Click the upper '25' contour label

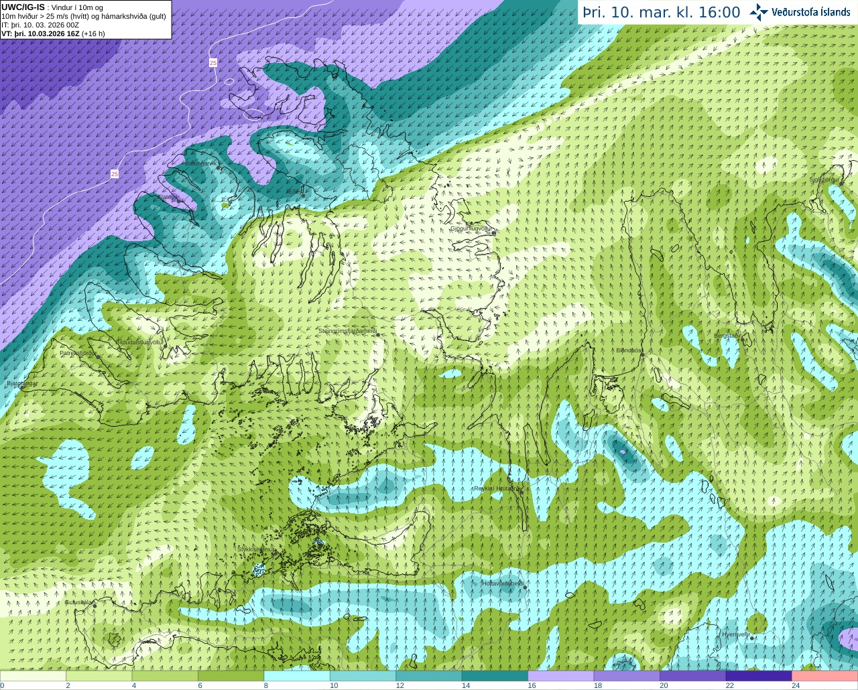(212, 62)
